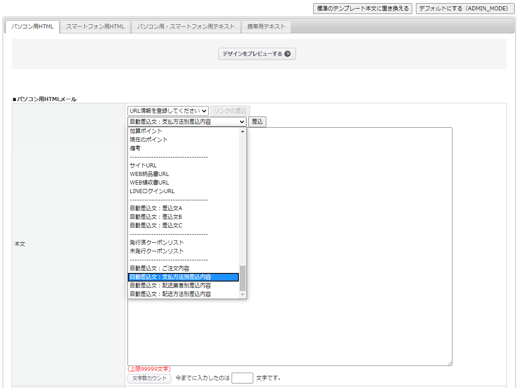Image resolution: width=520 pixels, height=388 pixels.
Task: Click デフォルトにする (ADMIN_MODE) button
Action: [465, 9]
